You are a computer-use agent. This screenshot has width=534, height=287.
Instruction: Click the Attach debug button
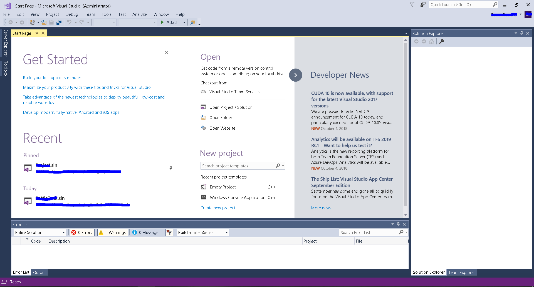[x=170, y=22]
